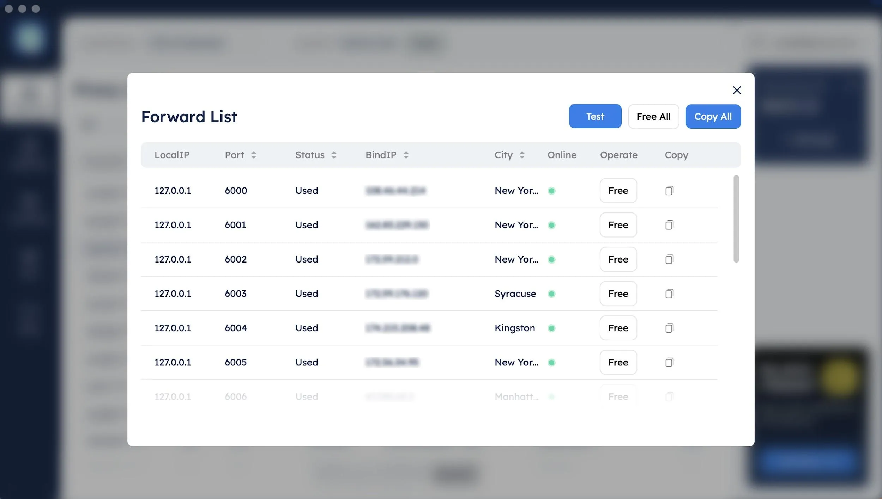Free the Syracuse port 6003 forward
The image size is (882, 499).
618,294
